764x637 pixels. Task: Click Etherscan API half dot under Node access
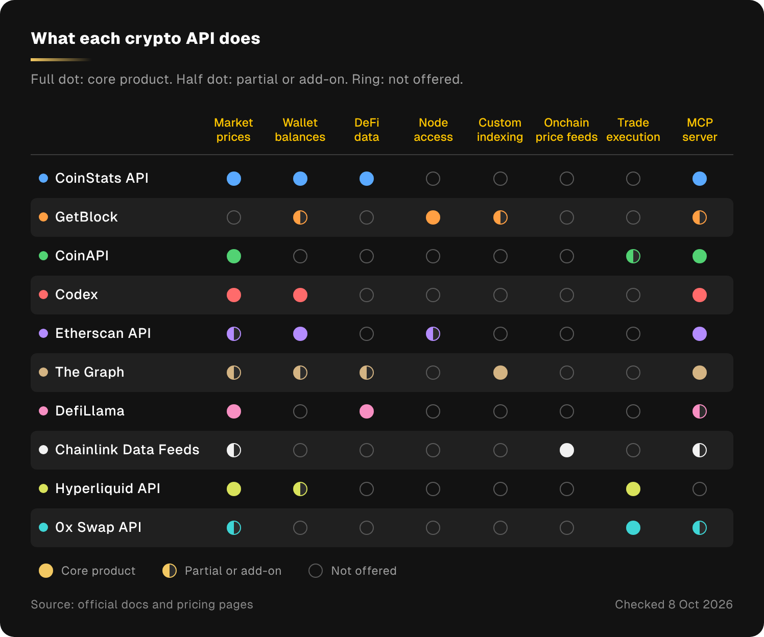tap(433, 334)
